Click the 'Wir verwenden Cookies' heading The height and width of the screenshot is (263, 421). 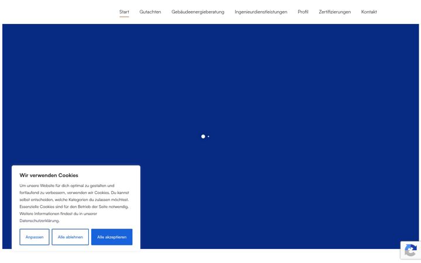(x=49, y=175)
